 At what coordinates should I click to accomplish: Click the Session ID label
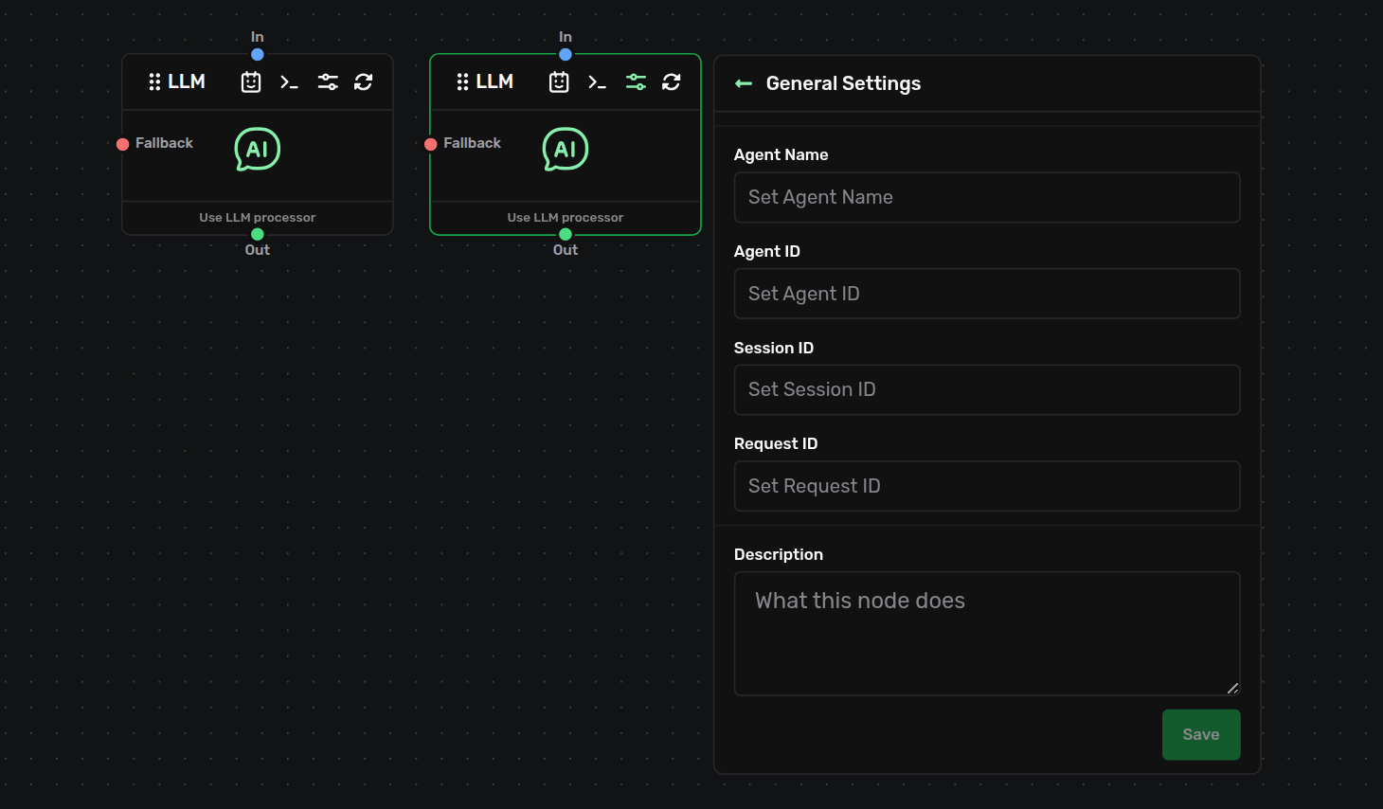tap(774, 348)
